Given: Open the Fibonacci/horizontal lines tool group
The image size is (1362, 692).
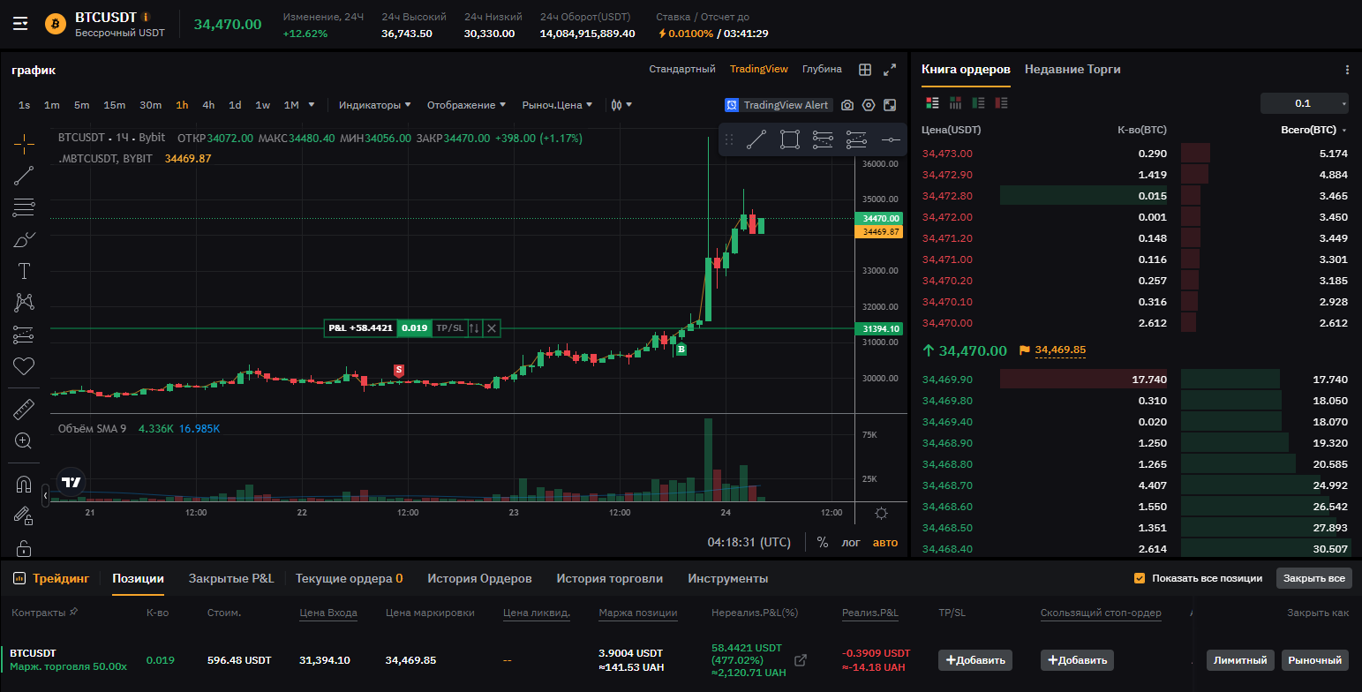Looking at the screenshot, I should coord(24,207).
